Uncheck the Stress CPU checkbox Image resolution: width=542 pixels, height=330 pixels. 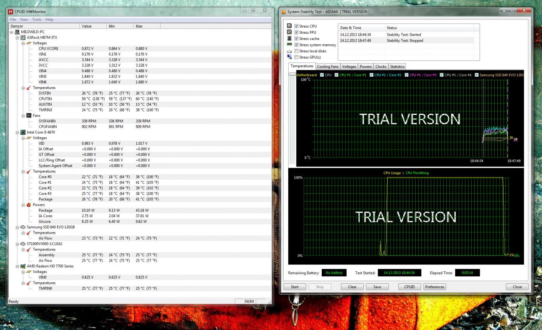click(296, 26)
